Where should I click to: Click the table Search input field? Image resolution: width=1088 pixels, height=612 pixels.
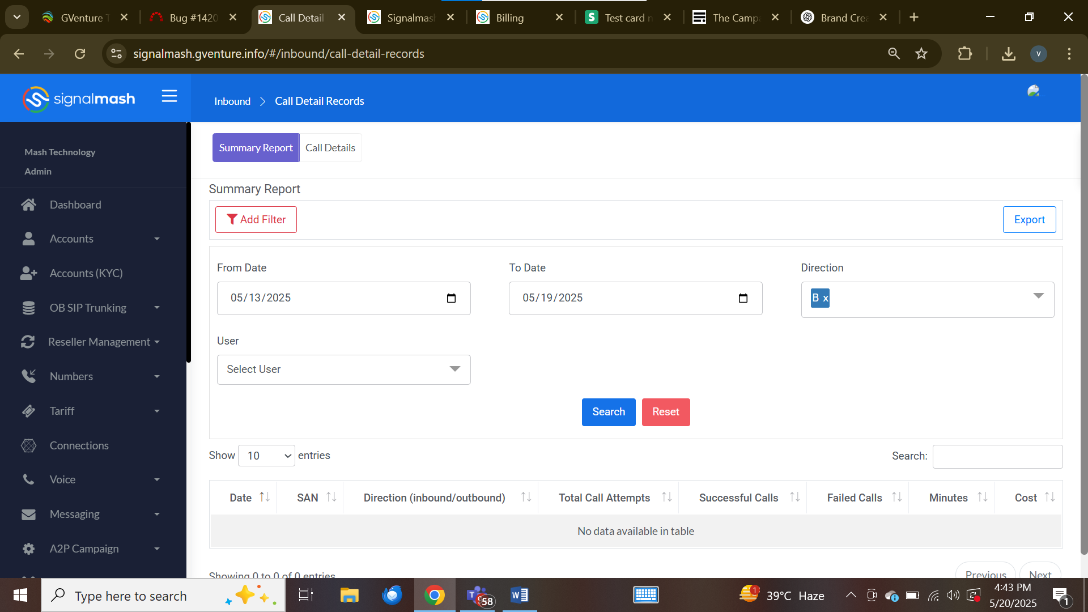coord(997,457)
